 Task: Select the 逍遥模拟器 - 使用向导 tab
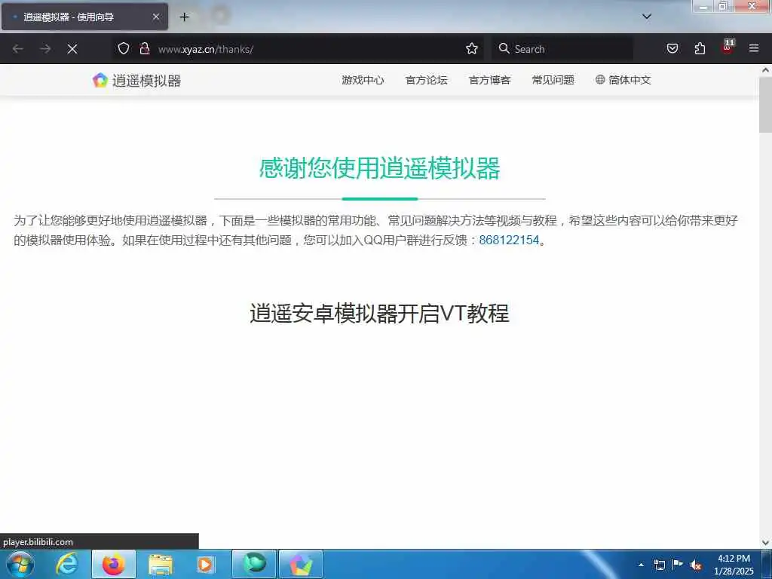(84, 17)
